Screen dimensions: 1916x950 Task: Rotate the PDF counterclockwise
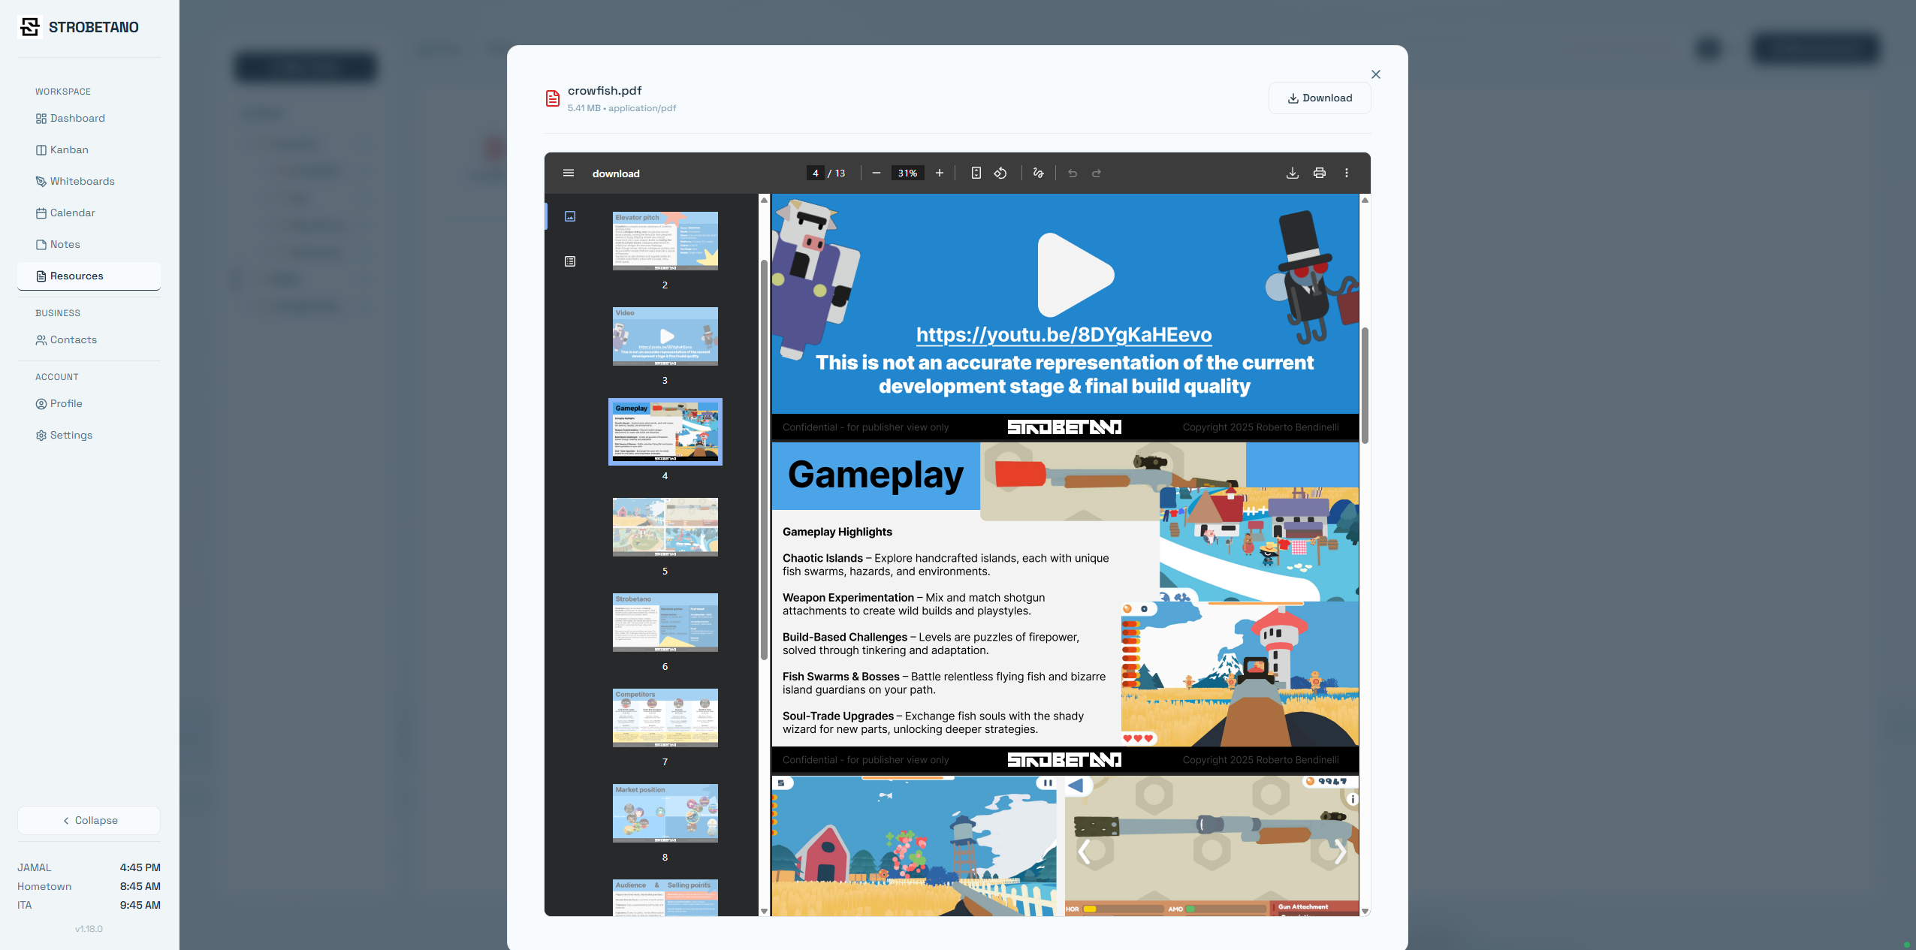tap(1000, 173)
